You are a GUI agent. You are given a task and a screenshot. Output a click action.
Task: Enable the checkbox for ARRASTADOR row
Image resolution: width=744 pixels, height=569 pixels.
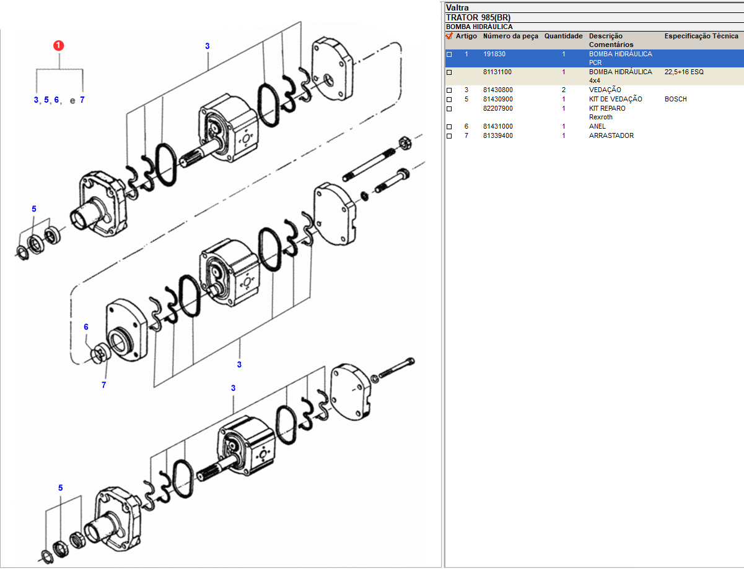[449, 136]
